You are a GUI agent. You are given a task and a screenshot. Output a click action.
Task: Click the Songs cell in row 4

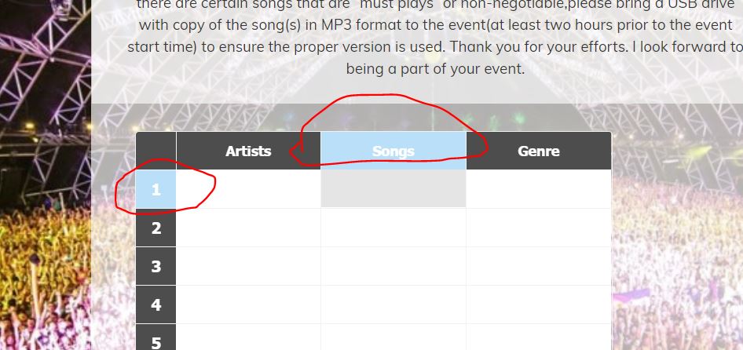(x=393, y=304)
